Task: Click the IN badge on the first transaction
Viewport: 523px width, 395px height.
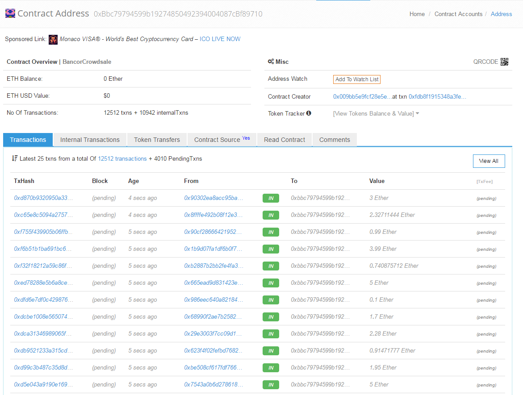Action: click(270, 198)
